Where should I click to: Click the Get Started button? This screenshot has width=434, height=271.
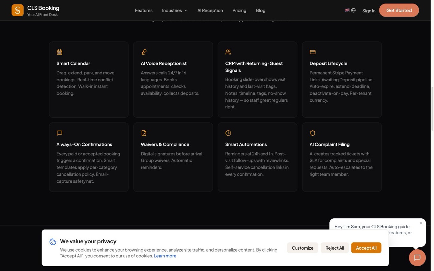coord(399,10)
